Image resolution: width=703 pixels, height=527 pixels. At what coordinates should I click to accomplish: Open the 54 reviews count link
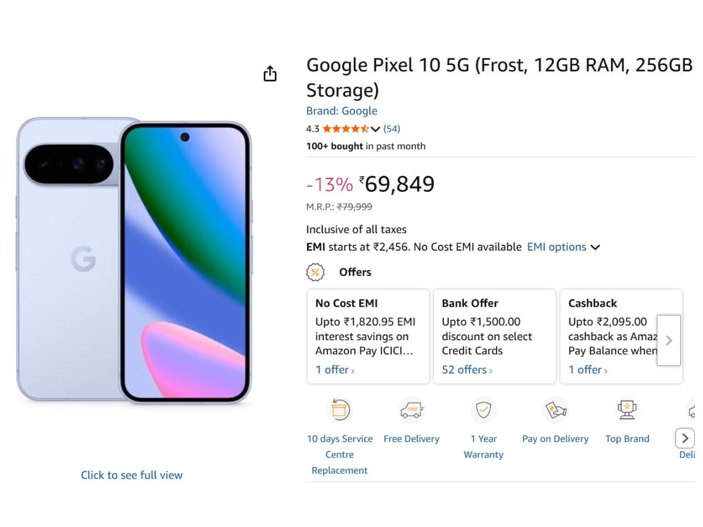(391, 129)
